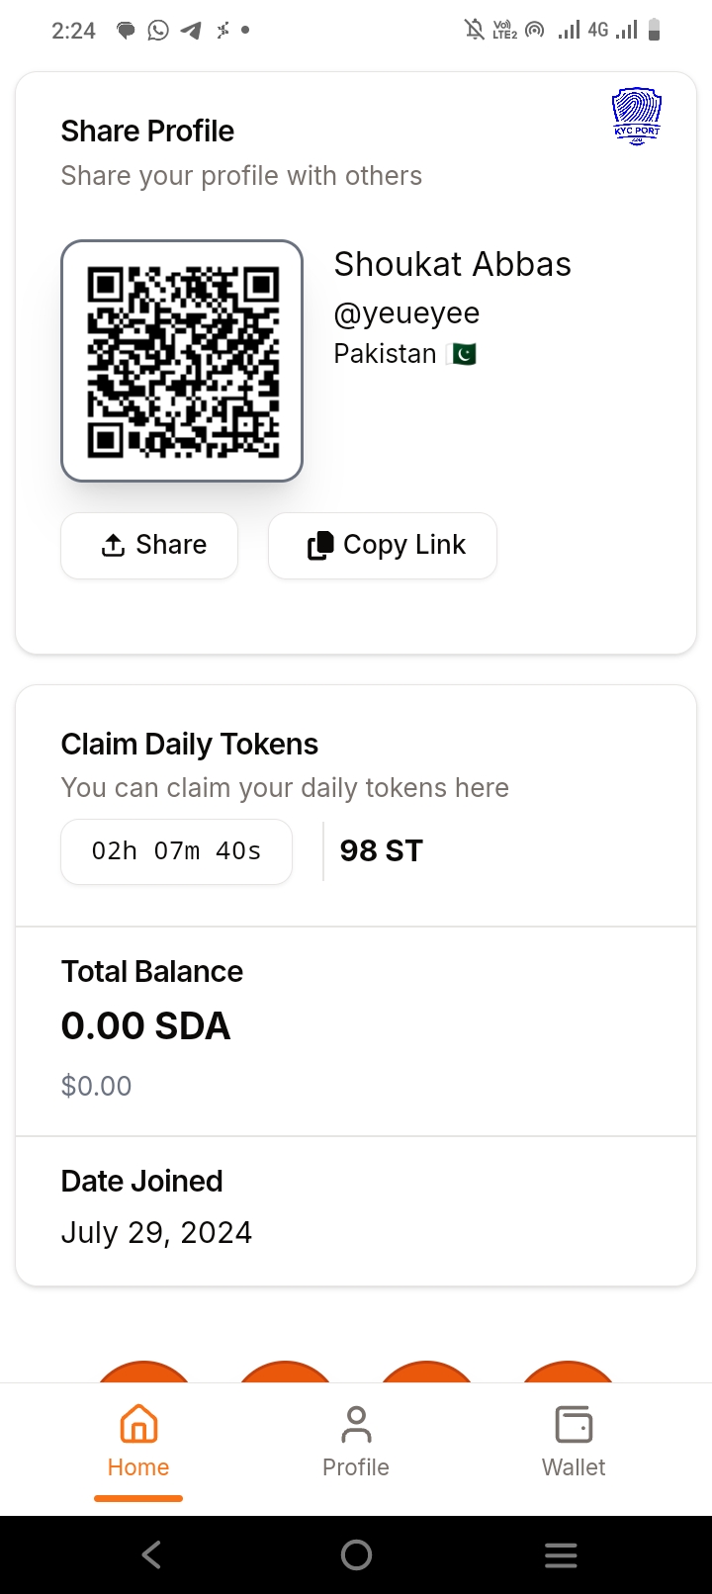This screenshot has width=712, height=1594.
Task: Switch to the Wallet tab label
Action: [574, 1467]
